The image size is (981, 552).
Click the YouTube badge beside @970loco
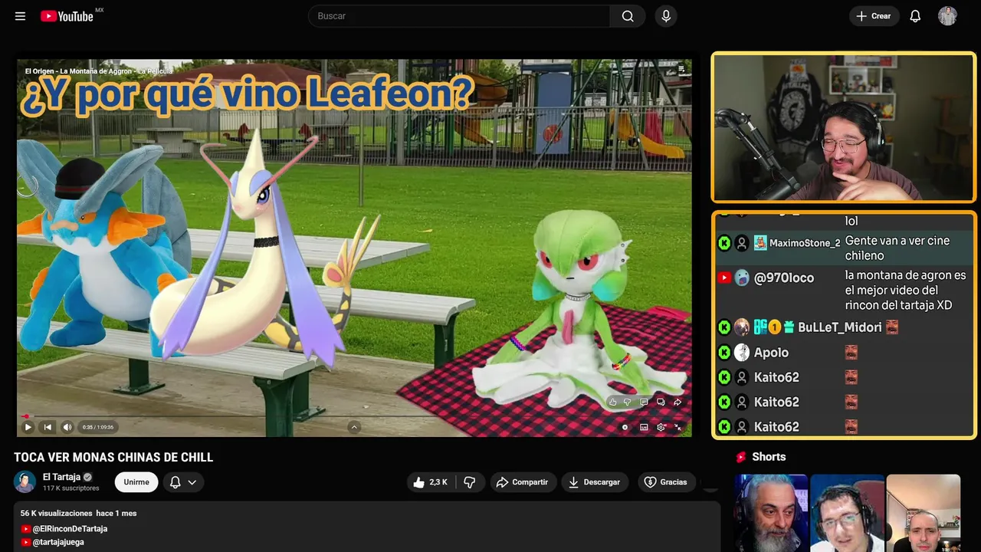(724, 278)
